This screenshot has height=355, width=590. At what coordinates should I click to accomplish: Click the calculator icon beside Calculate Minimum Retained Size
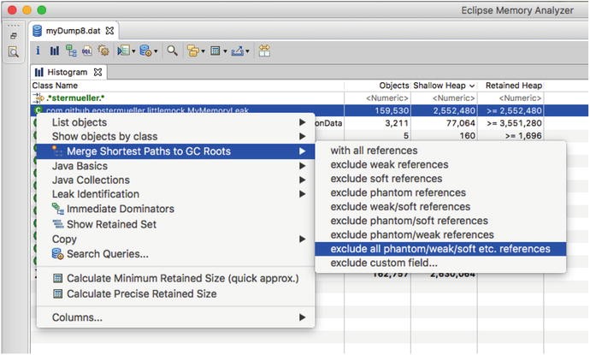(58, 278)
